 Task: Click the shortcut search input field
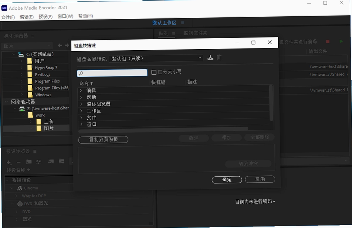[x=112, y=73]
